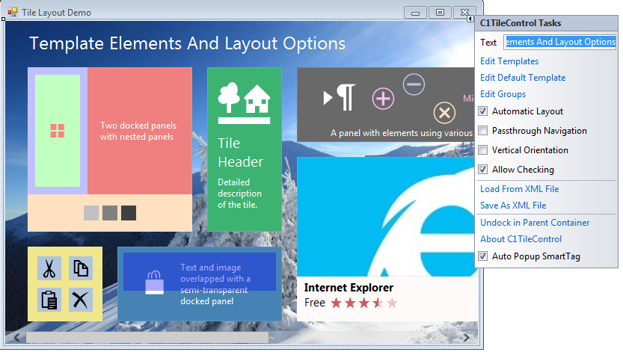Viewport: 623px width, 352px height.
Task: Click the paste clipboard icon
Action: tap(49, 300)
